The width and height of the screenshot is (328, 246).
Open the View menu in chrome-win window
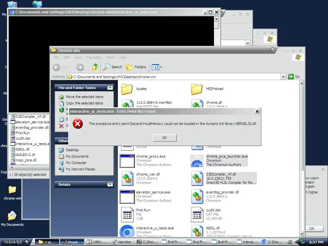[x=78, y=57]
